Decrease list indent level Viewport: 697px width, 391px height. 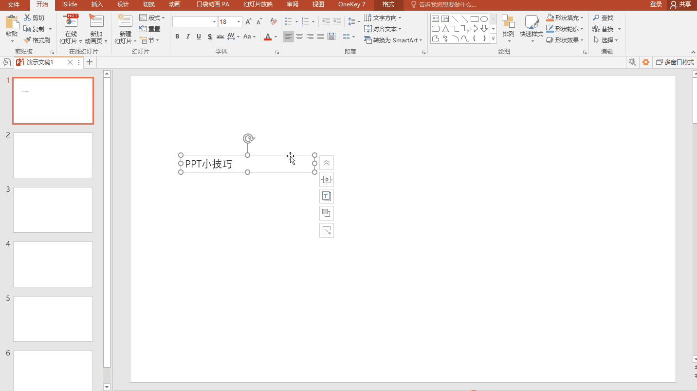pyautogui.click(x=326, y=21)
